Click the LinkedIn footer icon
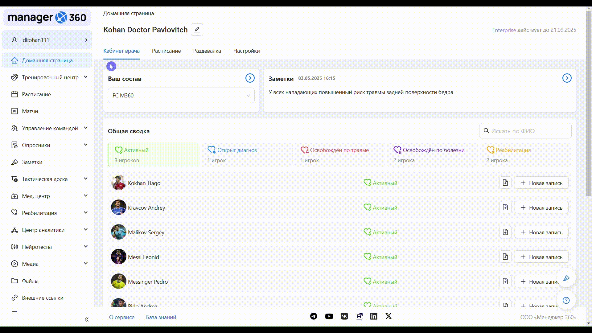592x333 pixels. pos(374,316)
